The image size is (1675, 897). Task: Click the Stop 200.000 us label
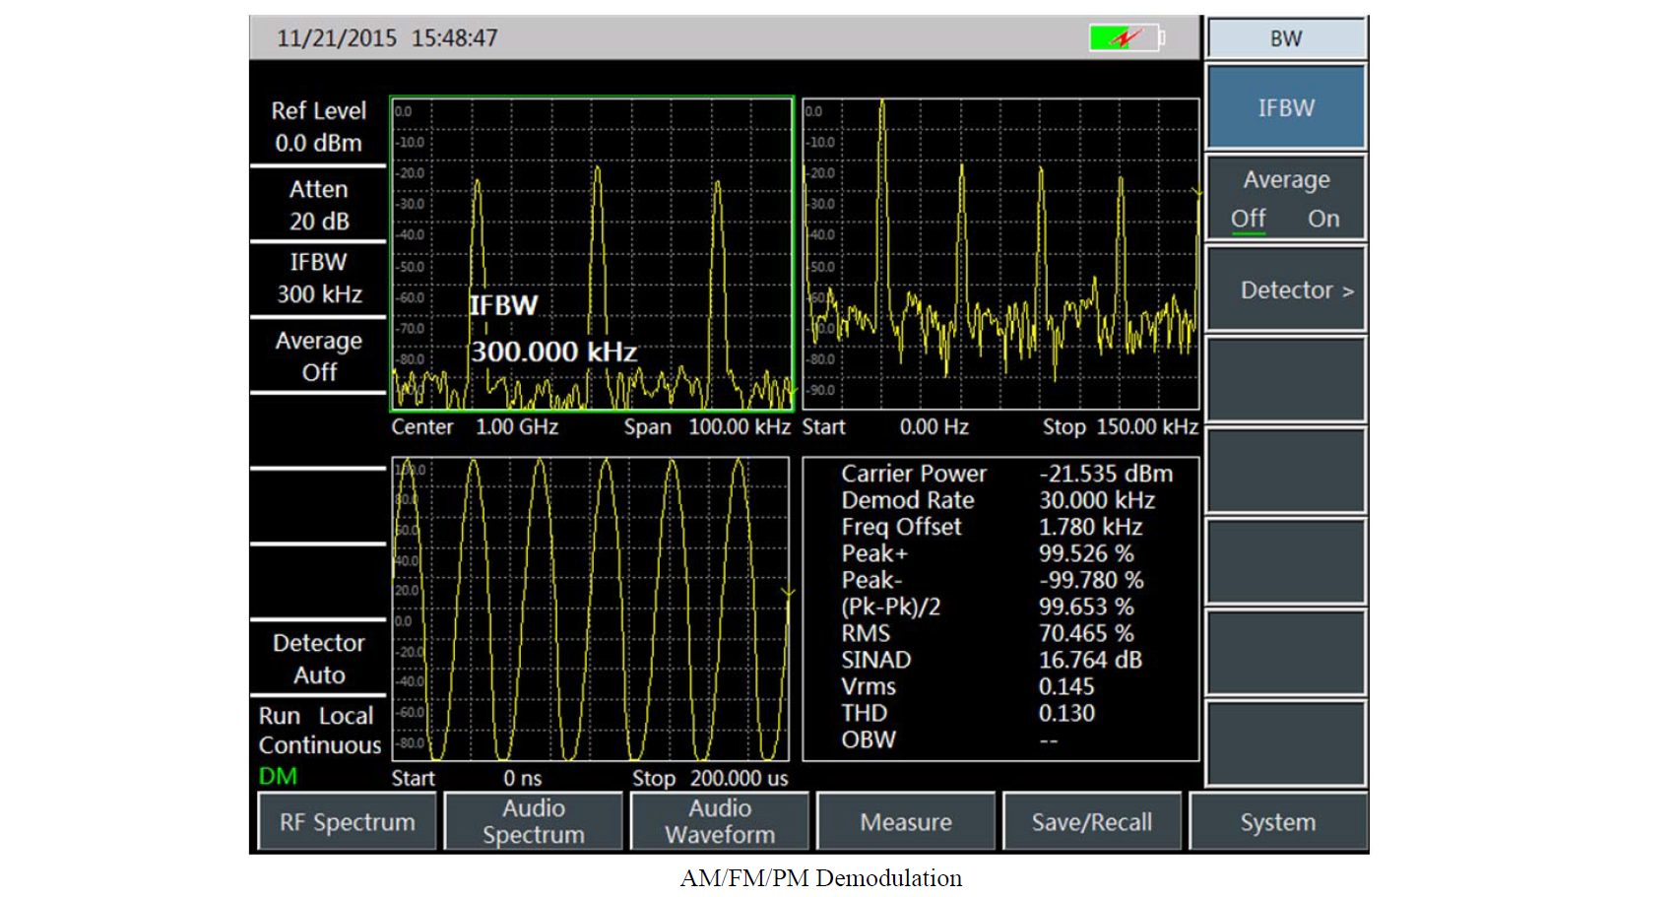[x=710, y=778]
